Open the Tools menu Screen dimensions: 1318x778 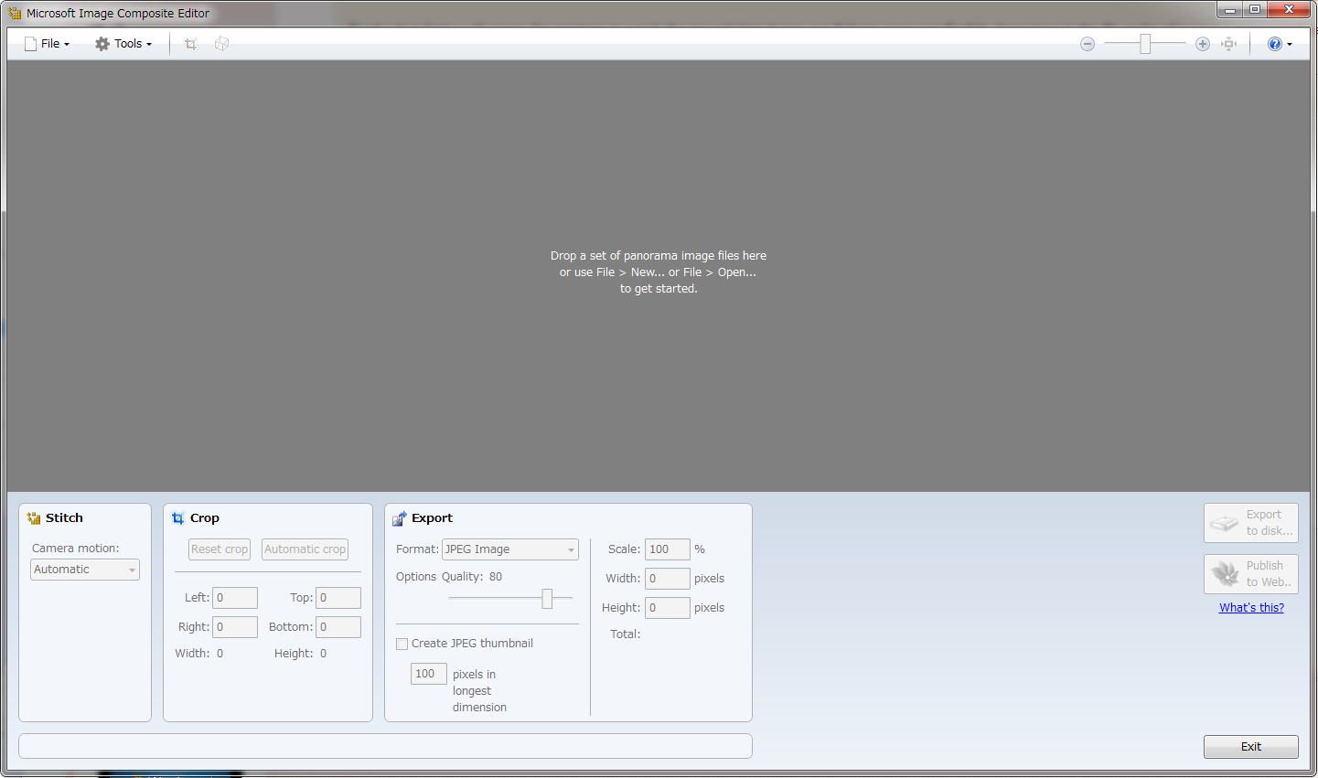[123, 44]
